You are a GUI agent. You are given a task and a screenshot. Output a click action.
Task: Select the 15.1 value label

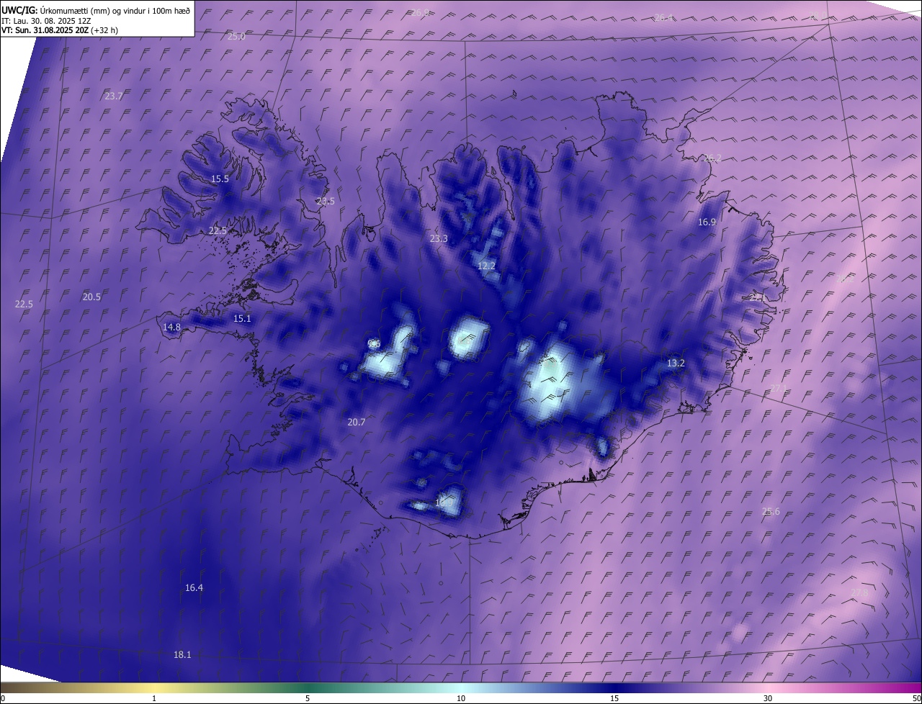[x=242, y=318]
